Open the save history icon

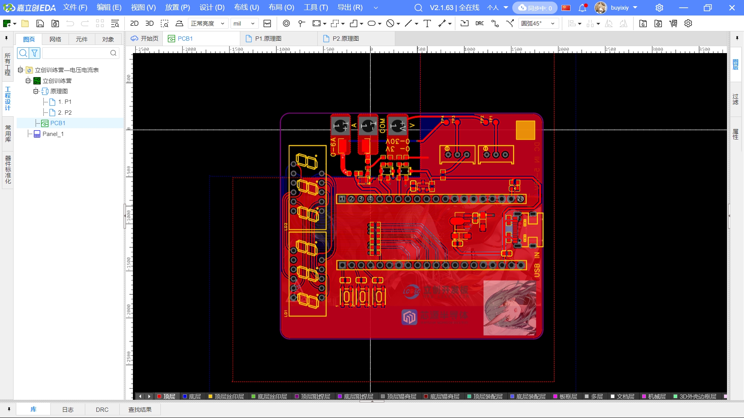pos(55,24)
